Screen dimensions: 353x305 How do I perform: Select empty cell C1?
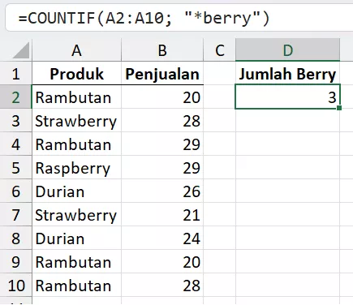[219, 74]
